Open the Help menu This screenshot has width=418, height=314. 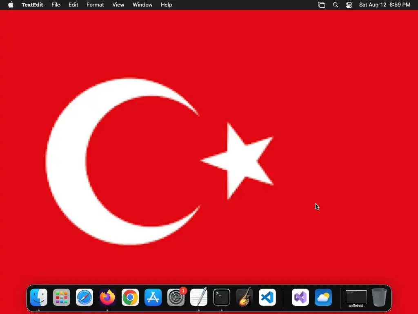point(167,5)
